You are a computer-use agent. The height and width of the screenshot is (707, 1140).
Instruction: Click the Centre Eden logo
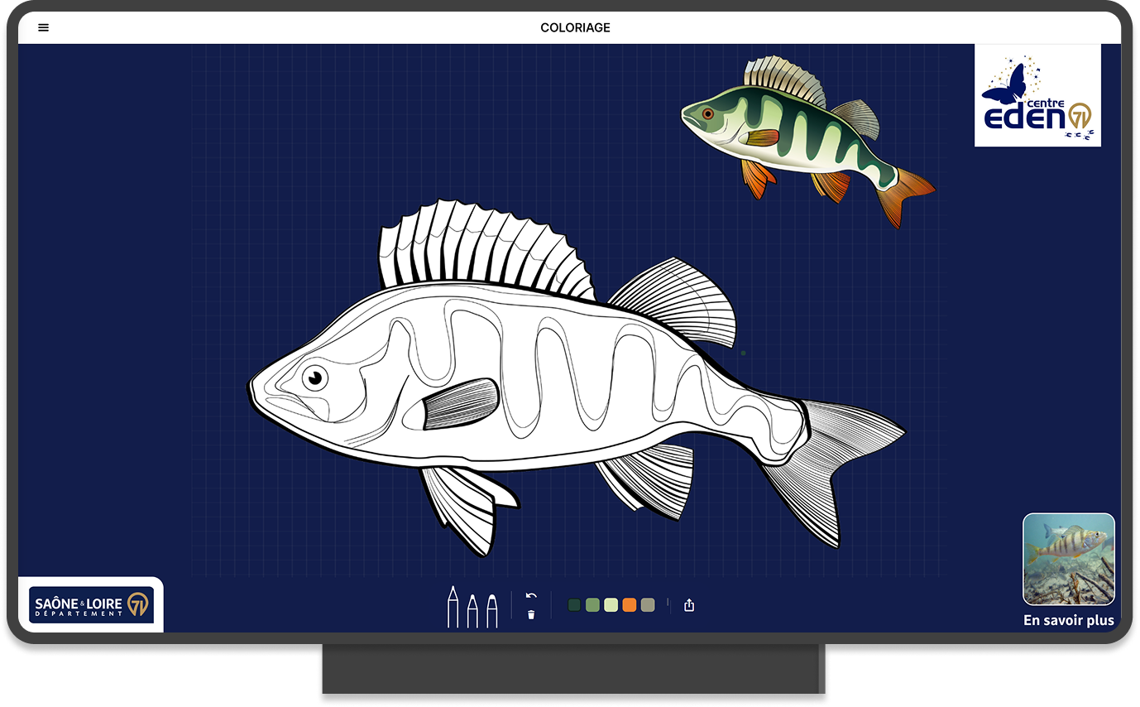click(x=1037, y=95)
